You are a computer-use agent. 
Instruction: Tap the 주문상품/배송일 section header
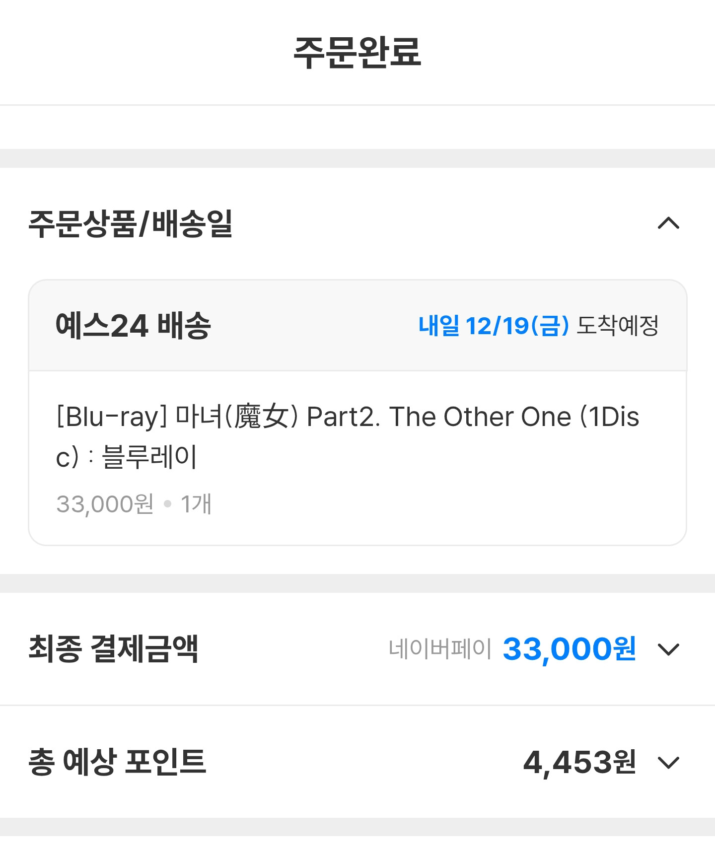(131, 223)
